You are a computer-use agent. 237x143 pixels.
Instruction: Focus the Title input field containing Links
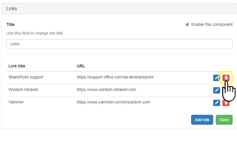coord(119,44)
